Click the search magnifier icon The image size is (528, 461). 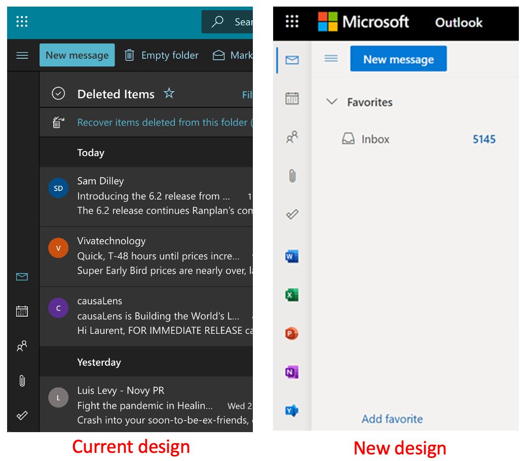click(217, 22)
